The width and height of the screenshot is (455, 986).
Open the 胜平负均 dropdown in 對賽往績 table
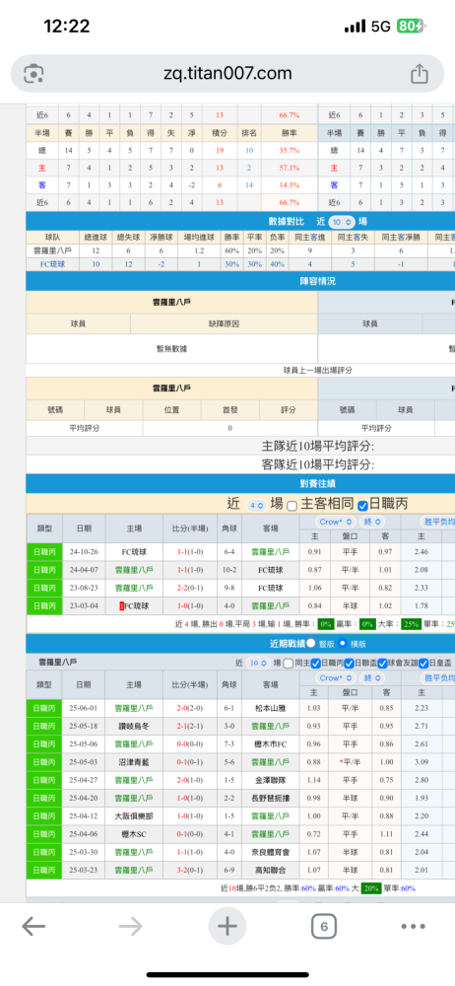coord(437,522)
